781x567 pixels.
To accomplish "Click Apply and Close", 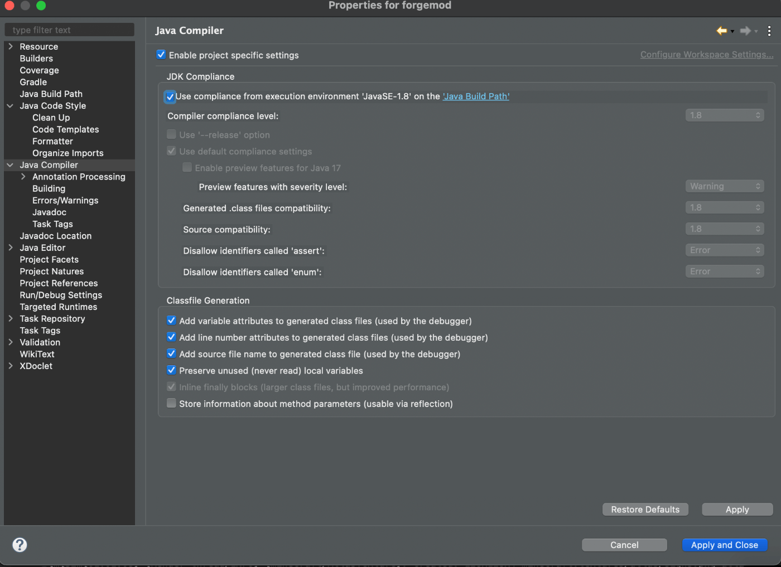I will click(x=725, y=545).
